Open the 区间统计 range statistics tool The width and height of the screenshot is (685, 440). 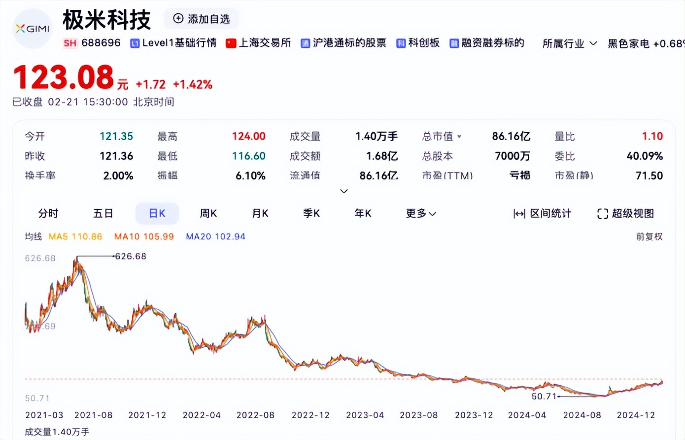coord(542,214)
